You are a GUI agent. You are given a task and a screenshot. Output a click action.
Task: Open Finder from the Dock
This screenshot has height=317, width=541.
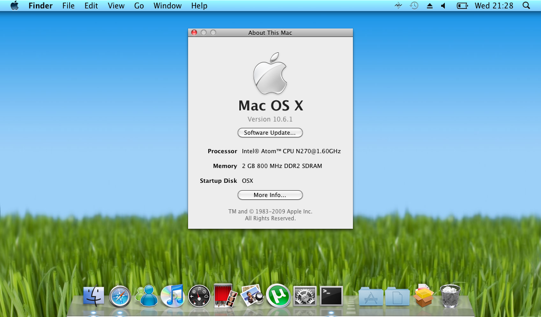coord(94,296)
